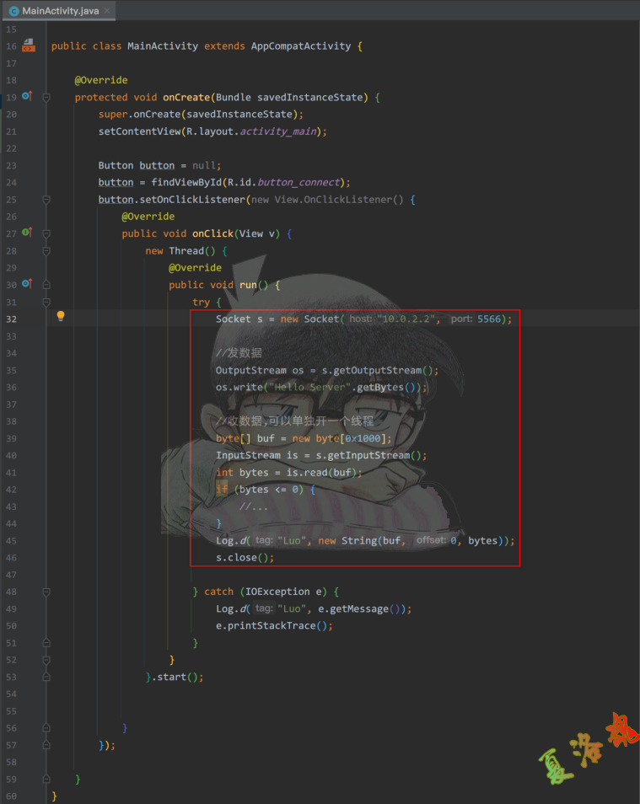Collapse the new Thread block on line 28
The image size is (640, 804).
(46, 250)
